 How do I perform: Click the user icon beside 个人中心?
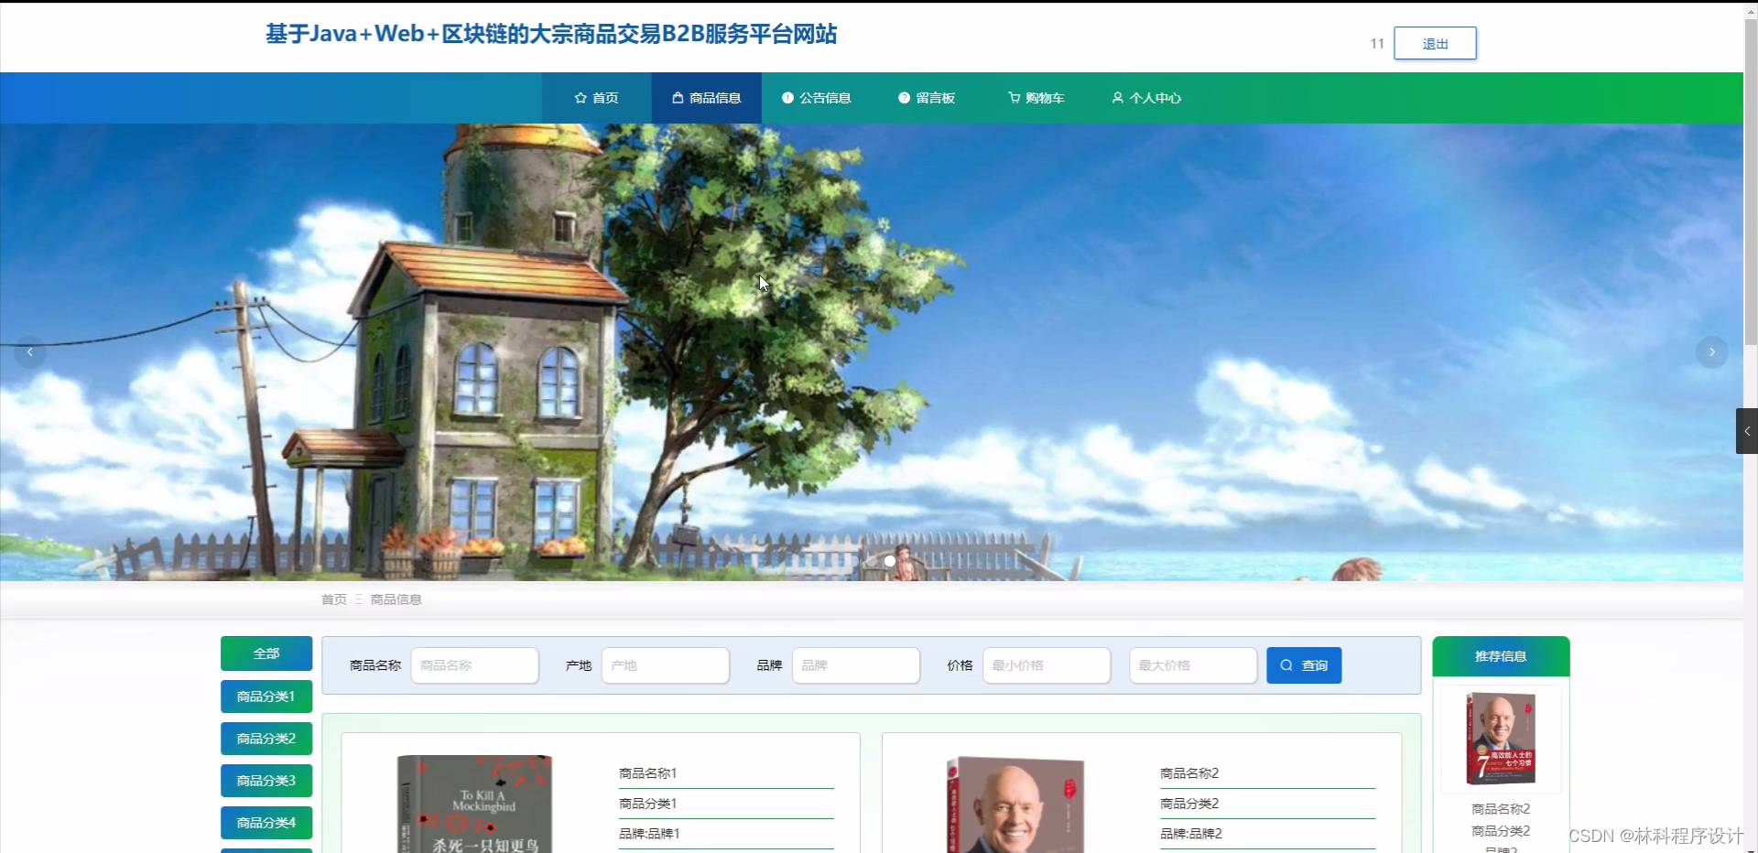[x=1117, y=98]
